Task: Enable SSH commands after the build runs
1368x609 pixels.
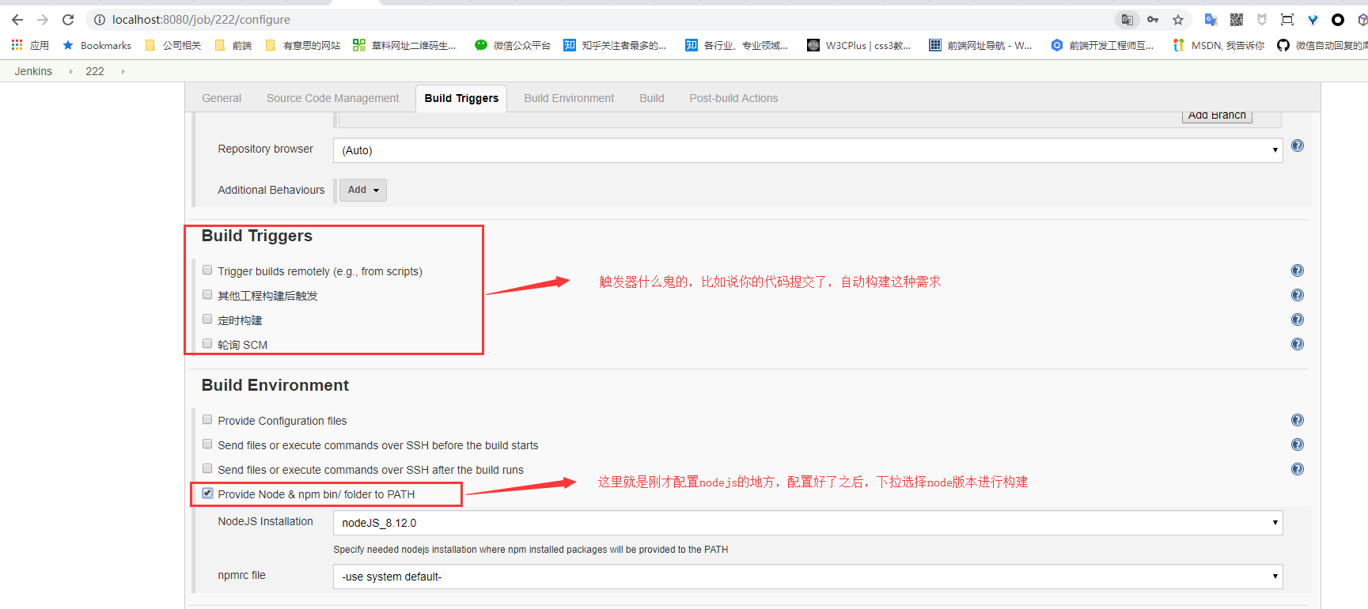Action: click(207, 468)
